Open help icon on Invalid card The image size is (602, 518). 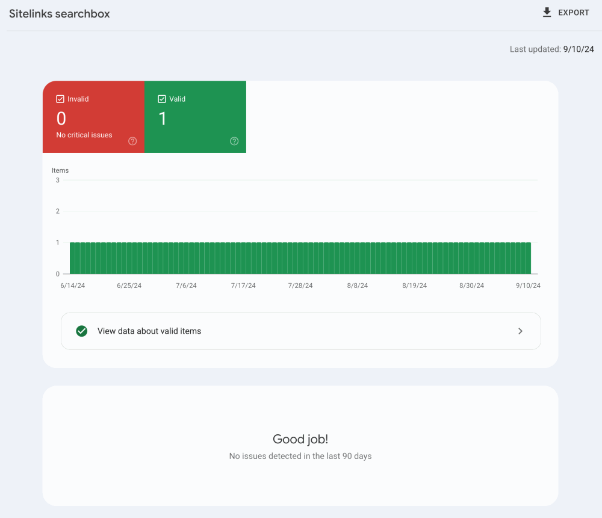(x=132, y=141)
